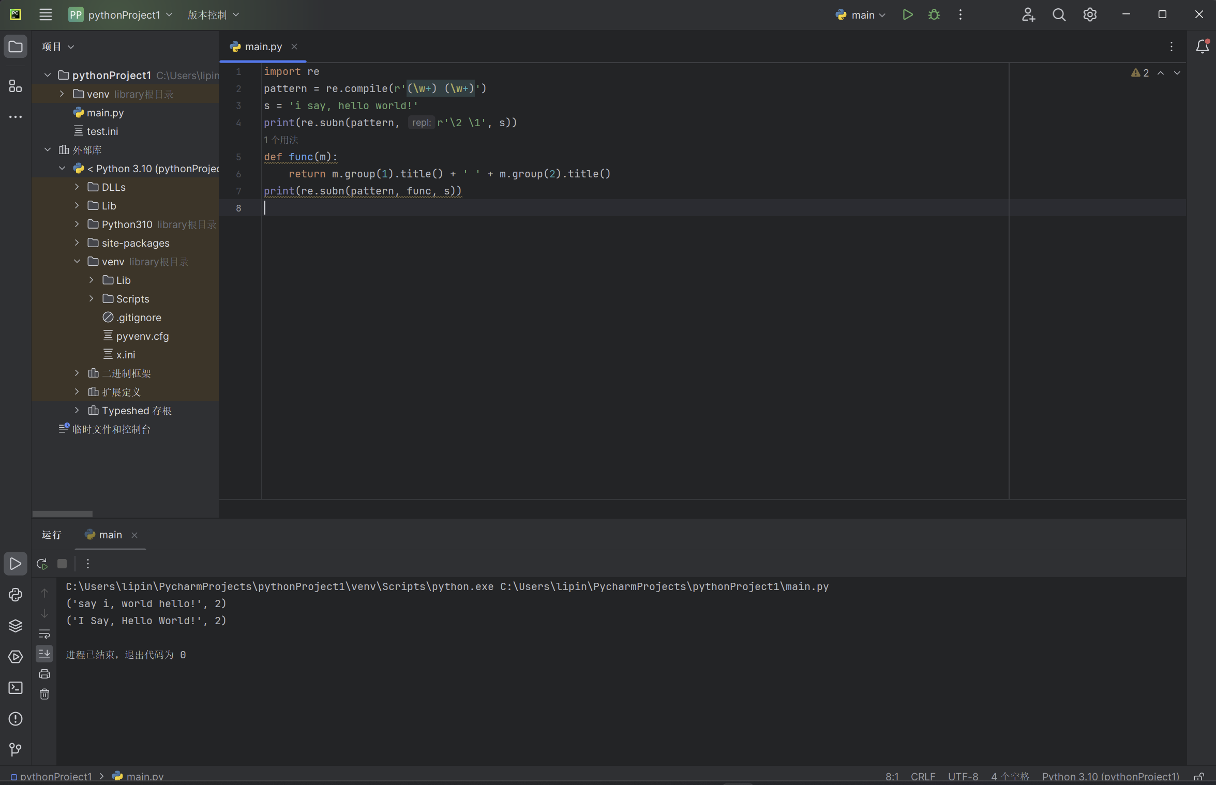Clear console with trash icon
Screen dimensions: 1216x785
tap(44, 694)
